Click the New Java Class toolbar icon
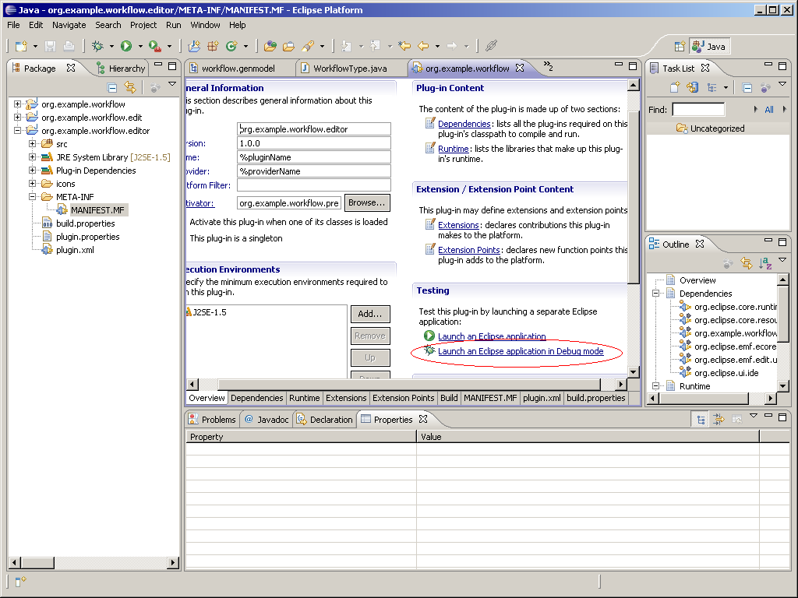This screenshot has height=598, width=798. click(x=231, y=47)
